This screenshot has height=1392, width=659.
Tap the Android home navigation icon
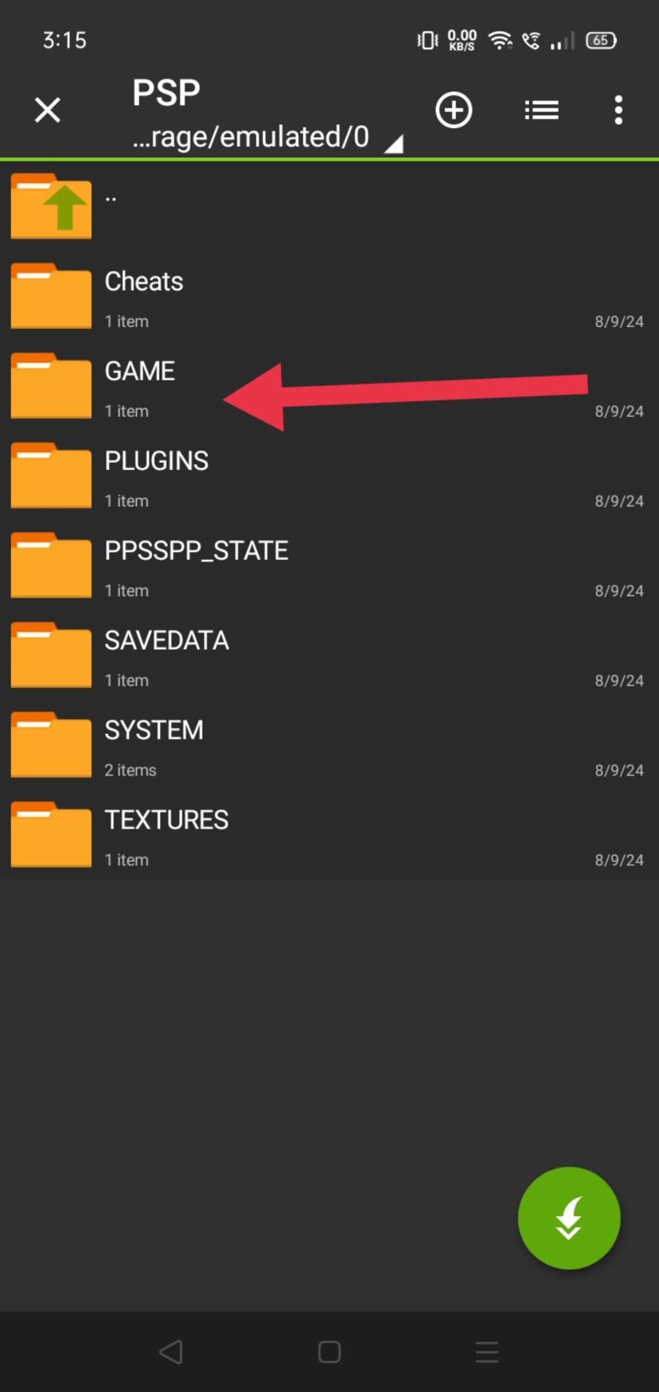[x=329, y=1351]
